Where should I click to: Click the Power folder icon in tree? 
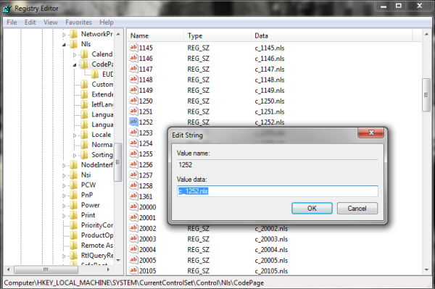point(73,205)
